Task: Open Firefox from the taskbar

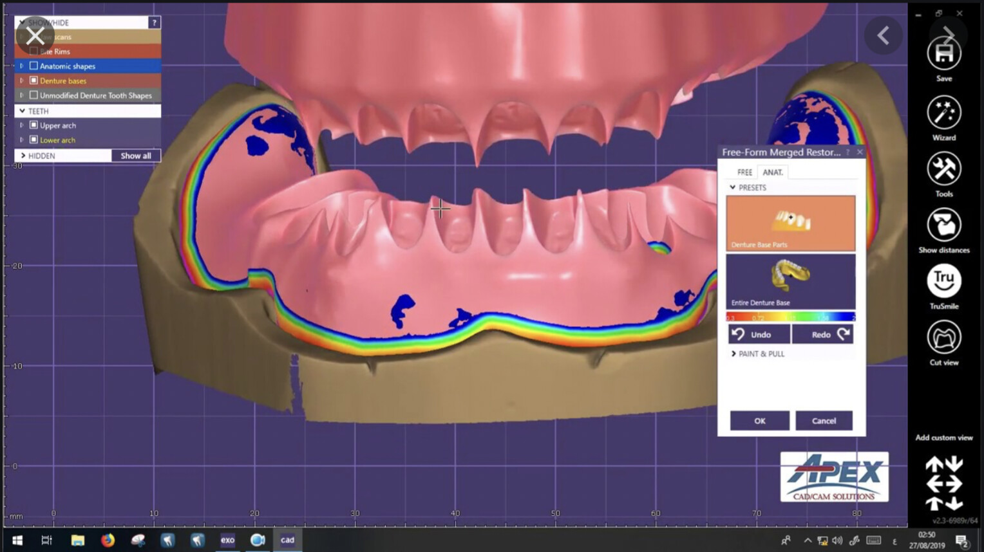Action: pos(108,540)
